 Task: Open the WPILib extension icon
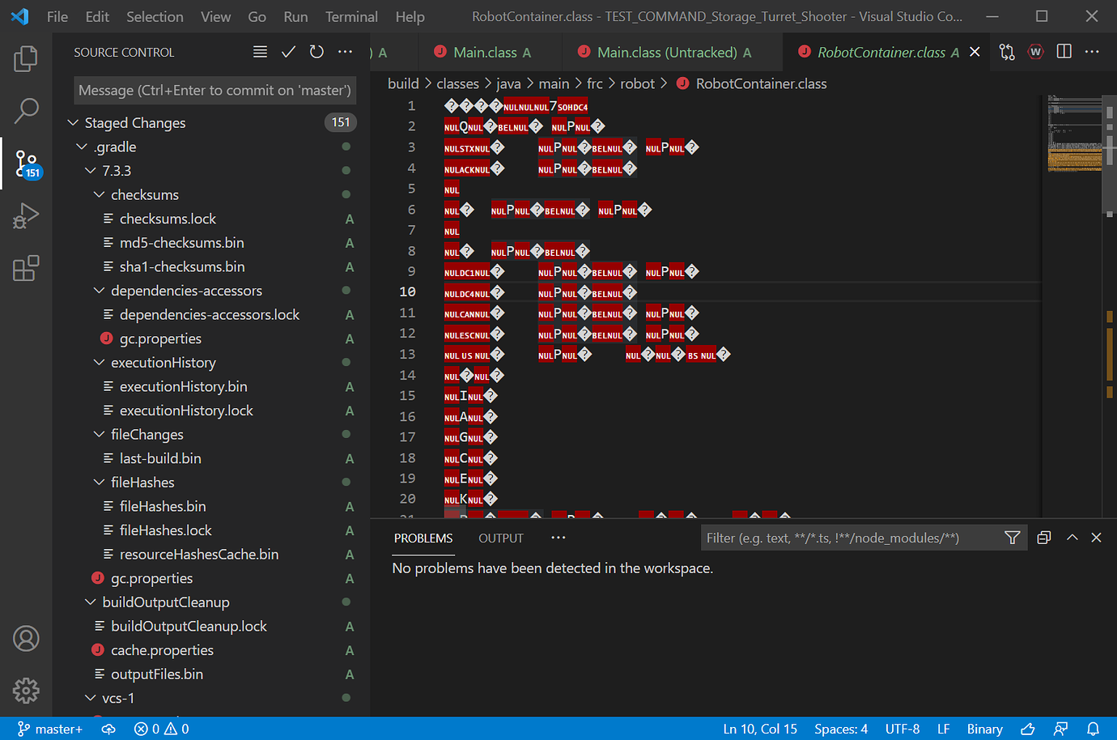click(x=1035, y=51)
